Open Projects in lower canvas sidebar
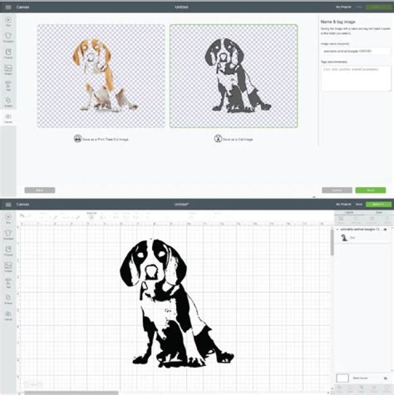The width and height of the screenshot is (394, 395). (8, 251)
